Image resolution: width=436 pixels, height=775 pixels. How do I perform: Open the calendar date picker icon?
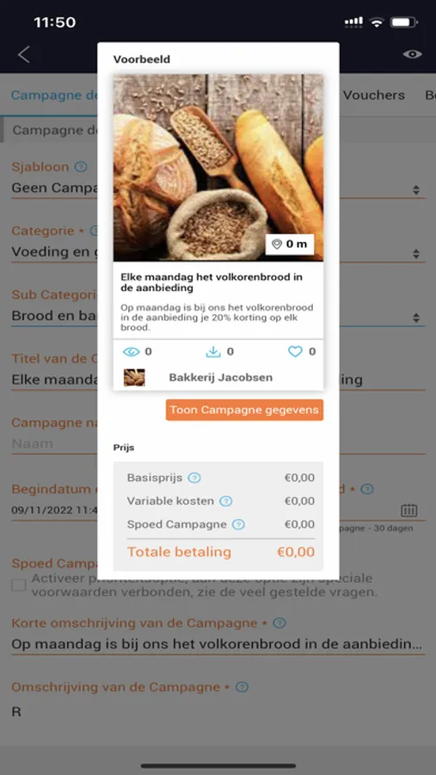[x=408, y=510]
